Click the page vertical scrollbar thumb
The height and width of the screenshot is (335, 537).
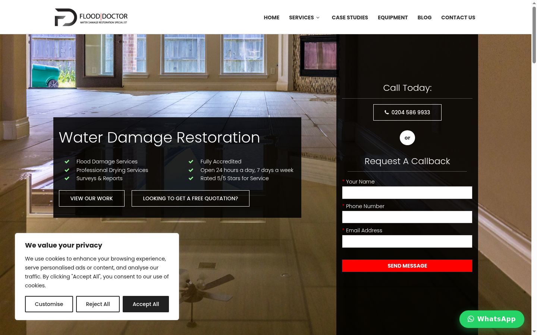[534, 35]
